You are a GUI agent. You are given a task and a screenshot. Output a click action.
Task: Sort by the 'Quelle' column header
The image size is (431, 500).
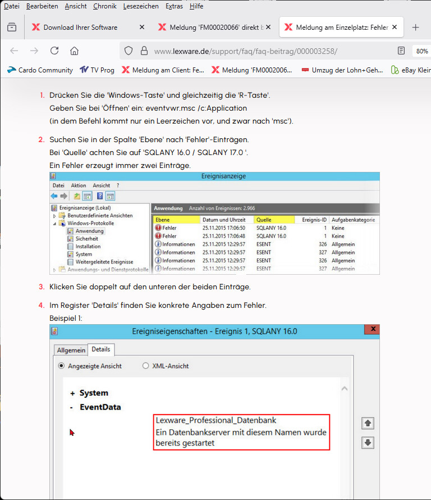tap(274, 220)
